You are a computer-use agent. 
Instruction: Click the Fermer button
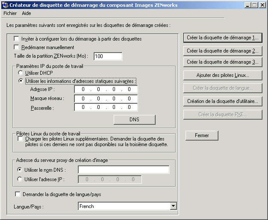click(x=202, y=135)
